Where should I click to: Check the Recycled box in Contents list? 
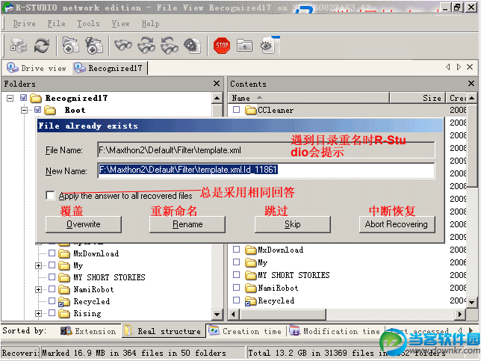coord(236,300)
